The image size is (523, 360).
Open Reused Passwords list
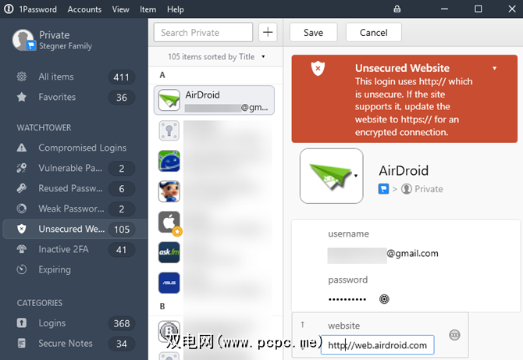pyautogui.click(x=76, y=188)
